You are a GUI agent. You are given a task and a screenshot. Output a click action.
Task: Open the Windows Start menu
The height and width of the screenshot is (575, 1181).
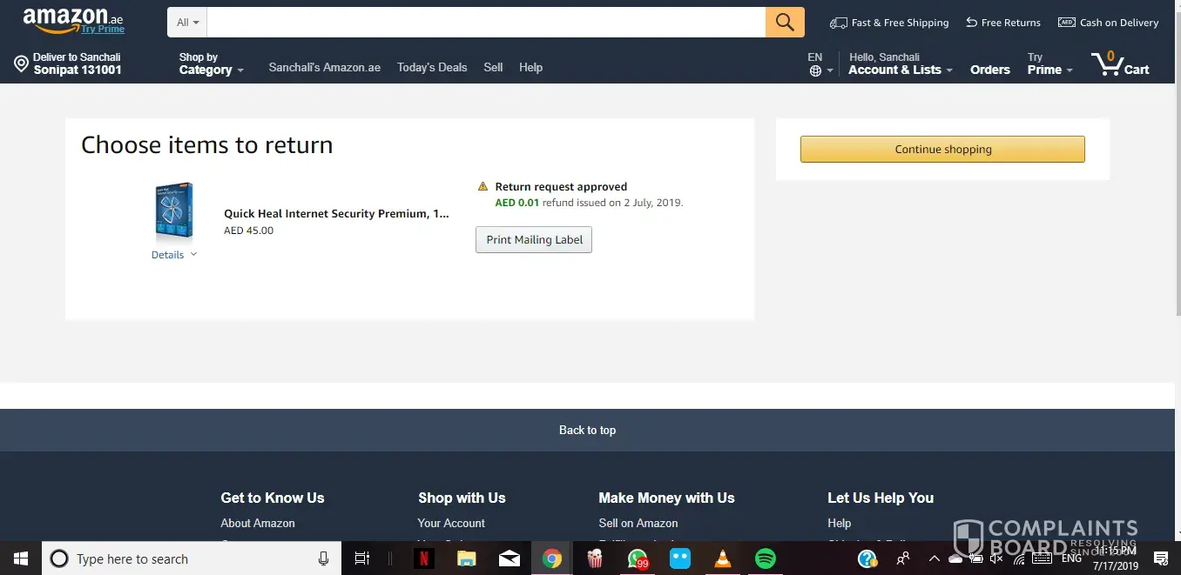click(x=20, y=558)
